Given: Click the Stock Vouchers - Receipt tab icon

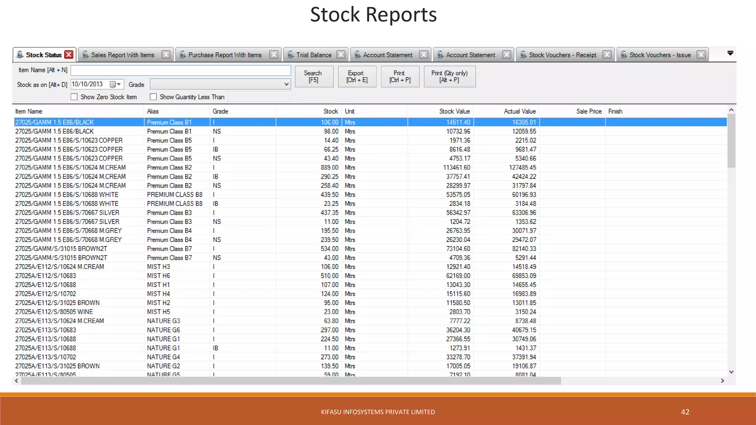Looking at the screenshot, I should coord(523,55).
